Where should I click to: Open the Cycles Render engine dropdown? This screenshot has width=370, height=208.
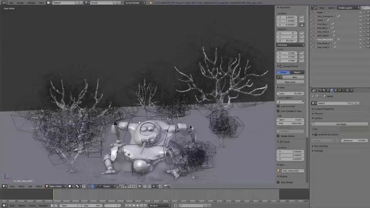135,2
